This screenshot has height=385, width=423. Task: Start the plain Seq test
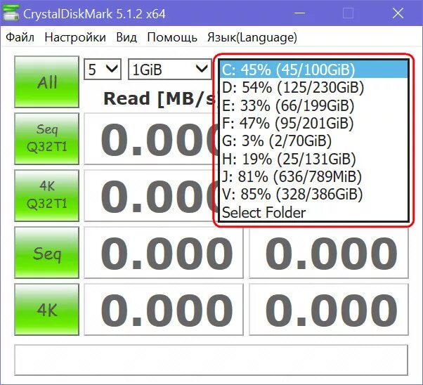[x=46, y=252]
